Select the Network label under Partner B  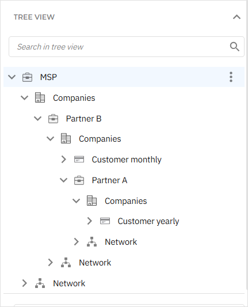pos(95,263)
